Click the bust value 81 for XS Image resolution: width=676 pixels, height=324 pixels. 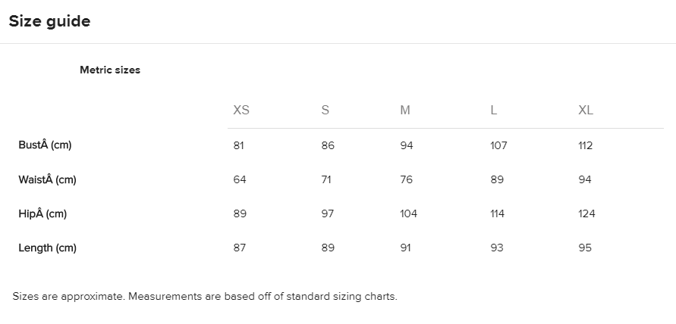[239, 145]
